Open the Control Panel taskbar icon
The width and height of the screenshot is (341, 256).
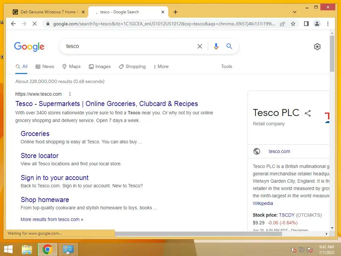click(68, 249)
